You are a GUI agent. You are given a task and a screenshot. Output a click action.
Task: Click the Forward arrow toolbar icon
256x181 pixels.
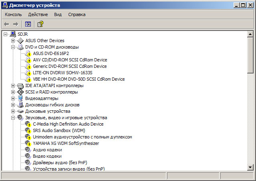pyautogui.click(x=16, y=24)
